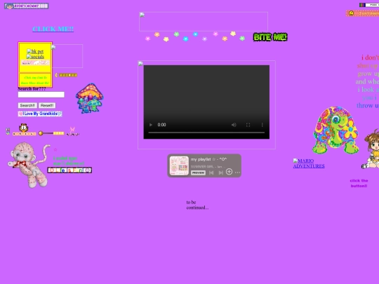Click the 'click the button!!' purple text

[x=359, y=183]
